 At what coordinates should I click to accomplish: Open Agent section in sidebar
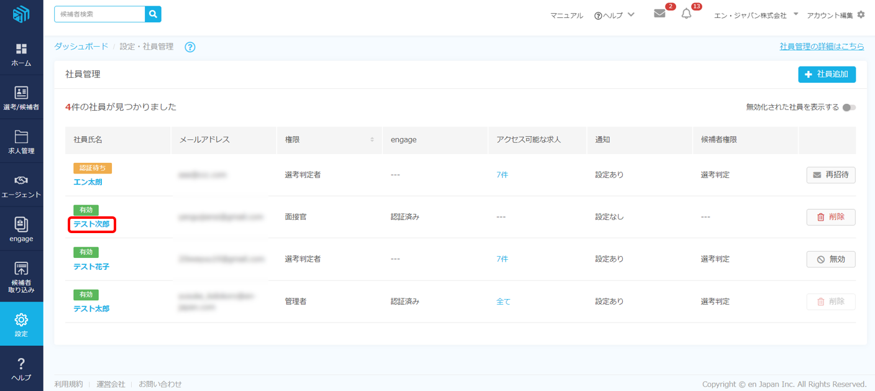point(21,186)
